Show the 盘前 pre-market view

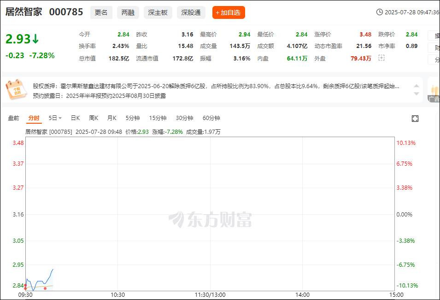(14, 118)
